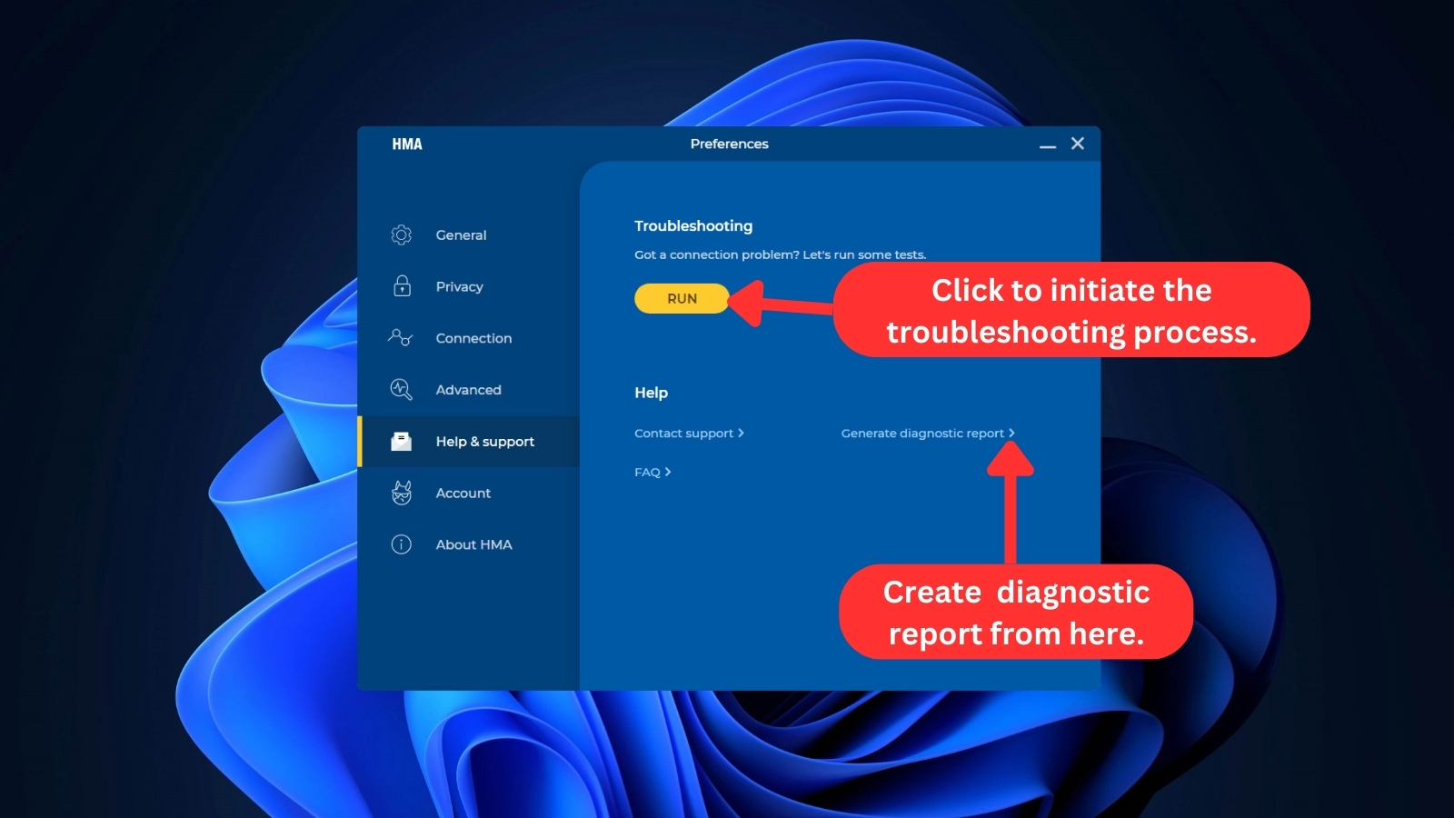Open the General preferences section
Screen dimensions: 1454x818
pyautogui.click(x=469, y=234)
